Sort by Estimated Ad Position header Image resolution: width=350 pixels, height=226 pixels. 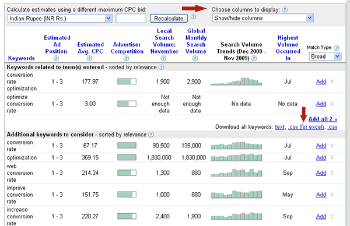[x=57, y=45]
